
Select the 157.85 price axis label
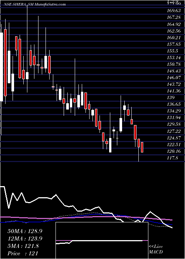coord(174,44)
